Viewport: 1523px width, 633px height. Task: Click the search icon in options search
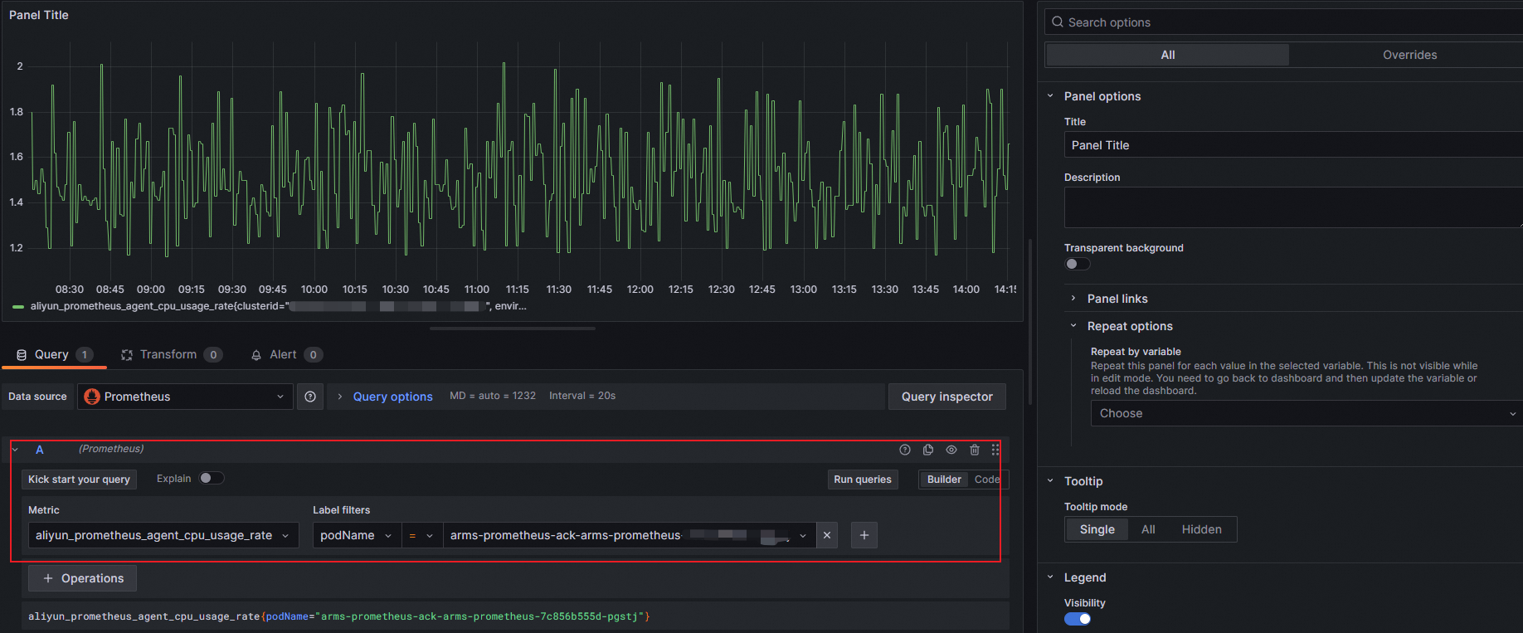click(x=1058, y=22)
